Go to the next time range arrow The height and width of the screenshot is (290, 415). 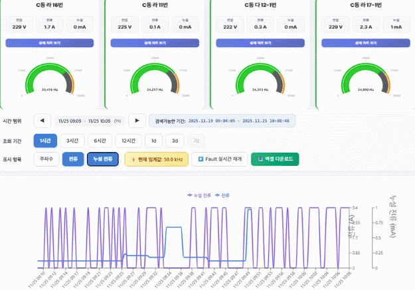coord(137,121)
